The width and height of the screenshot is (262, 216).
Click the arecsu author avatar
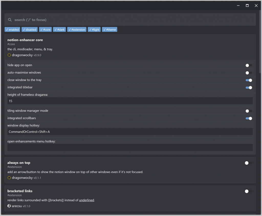[9, 206]
